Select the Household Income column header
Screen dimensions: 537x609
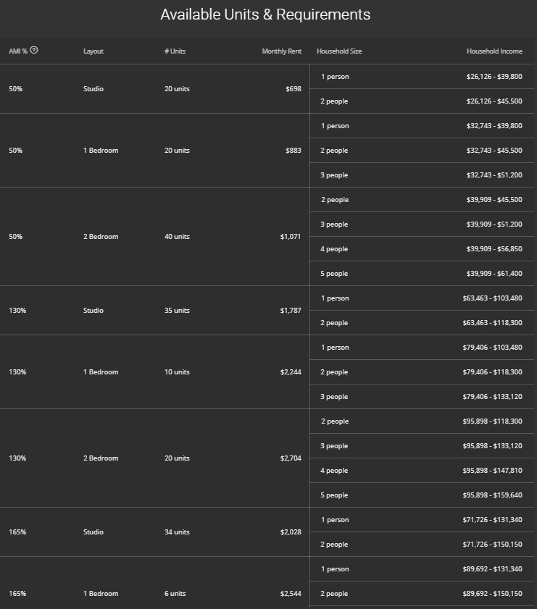tap(494, 51)
